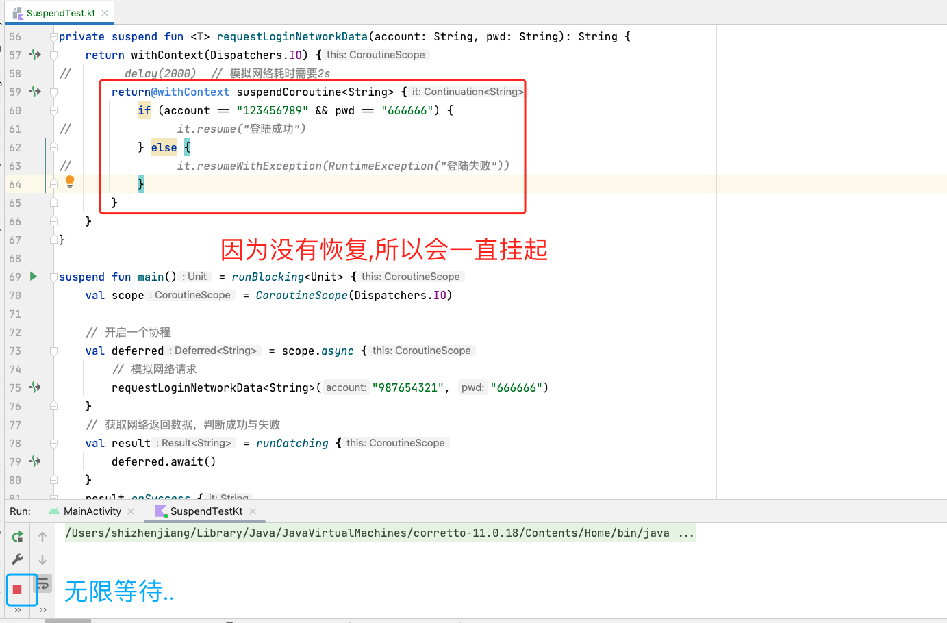
Task: Click deferred.await() on line 79
Action: tap(164, 461)
